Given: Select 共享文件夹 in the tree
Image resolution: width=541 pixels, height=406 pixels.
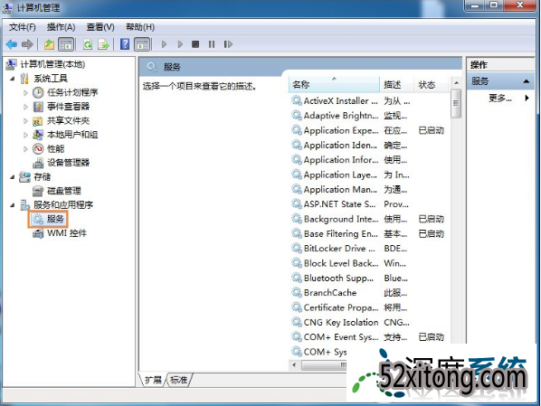Looking at the screenshot, I should (x=69, y=121).
